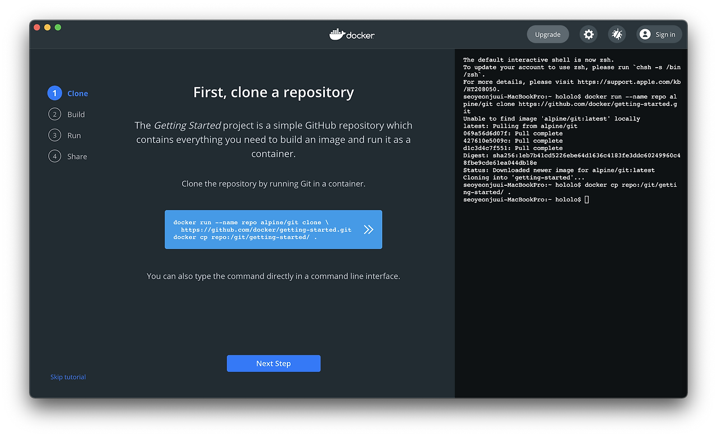Image resolution: width=717 pixels, height=437 pixels.
Task: Click the step 4 circle number
Action: click(54, 156)
